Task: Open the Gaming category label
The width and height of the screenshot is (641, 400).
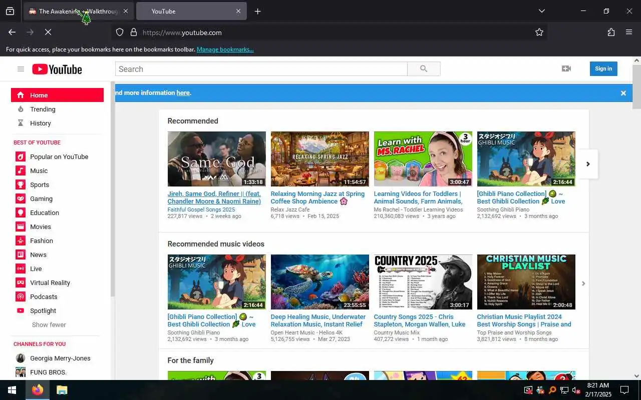Action: click(x=41, y=198)
